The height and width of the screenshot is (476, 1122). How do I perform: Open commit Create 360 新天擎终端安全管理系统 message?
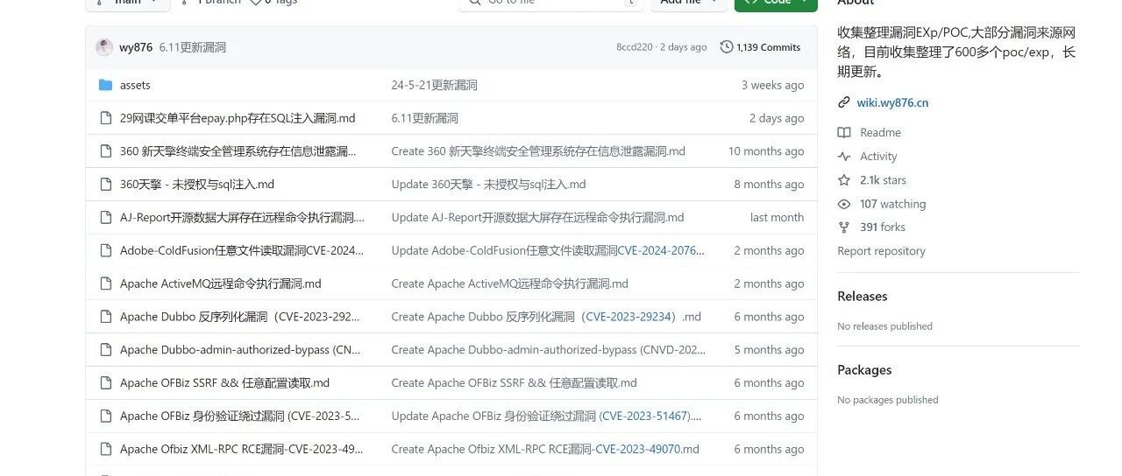pos(538,151)
